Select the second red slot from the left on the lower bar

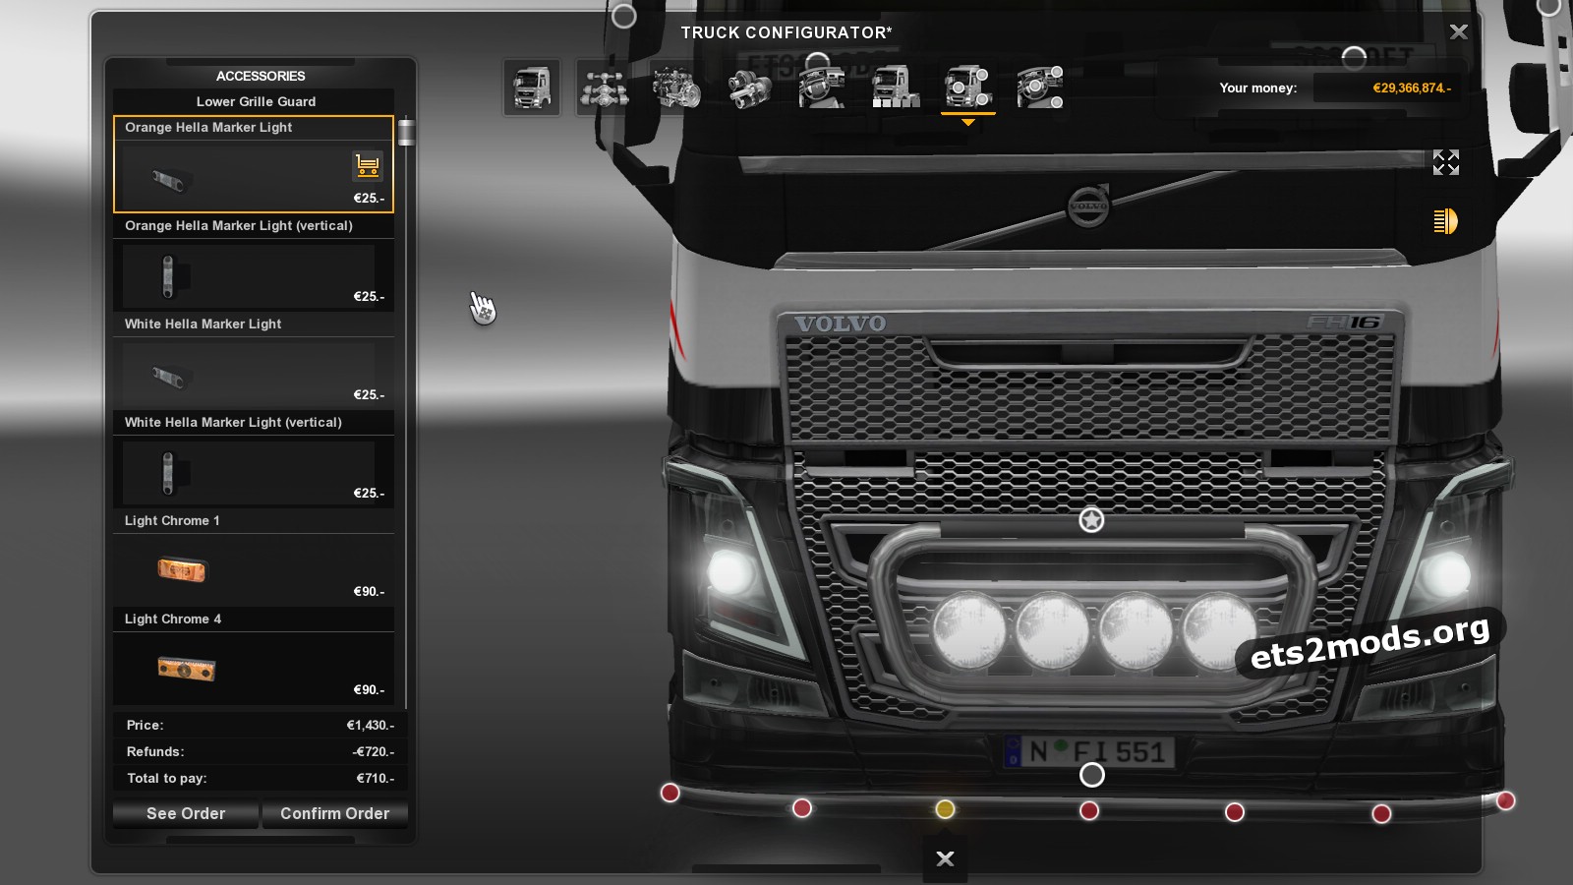[802, 808]
